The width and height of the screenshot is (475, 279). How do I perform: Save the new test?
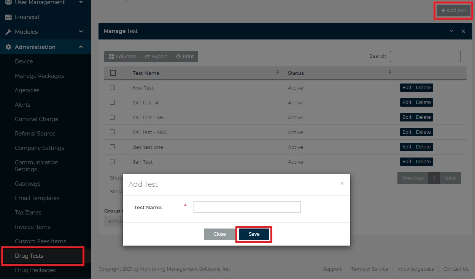[254, 234]
